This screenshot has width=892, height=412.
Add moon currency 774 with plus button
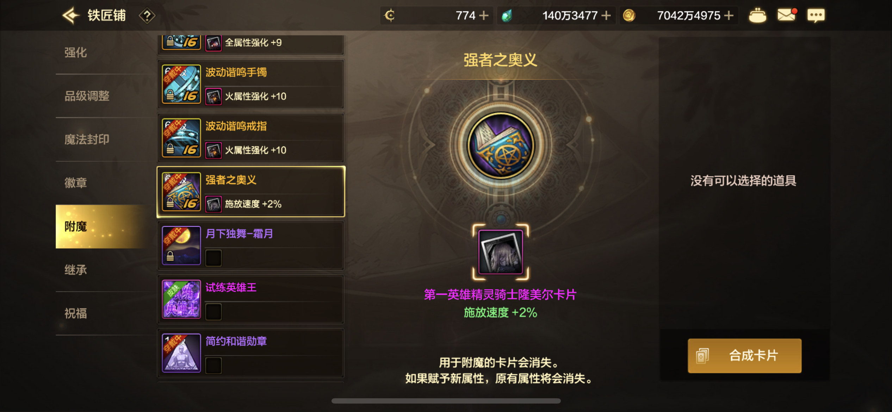(484, 15)
